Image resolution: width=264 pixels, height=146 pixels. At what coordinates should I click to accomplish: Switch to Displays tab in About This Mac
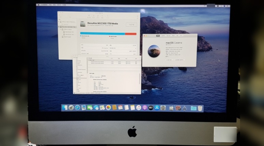pos(163,36)
